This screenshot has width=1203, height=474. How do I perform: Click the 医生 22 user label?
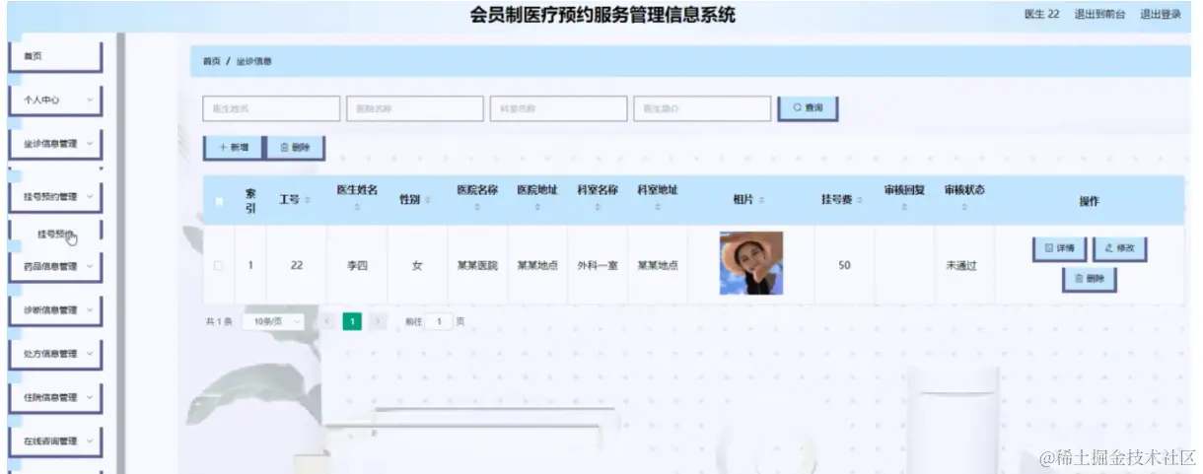click(1041, 15)
